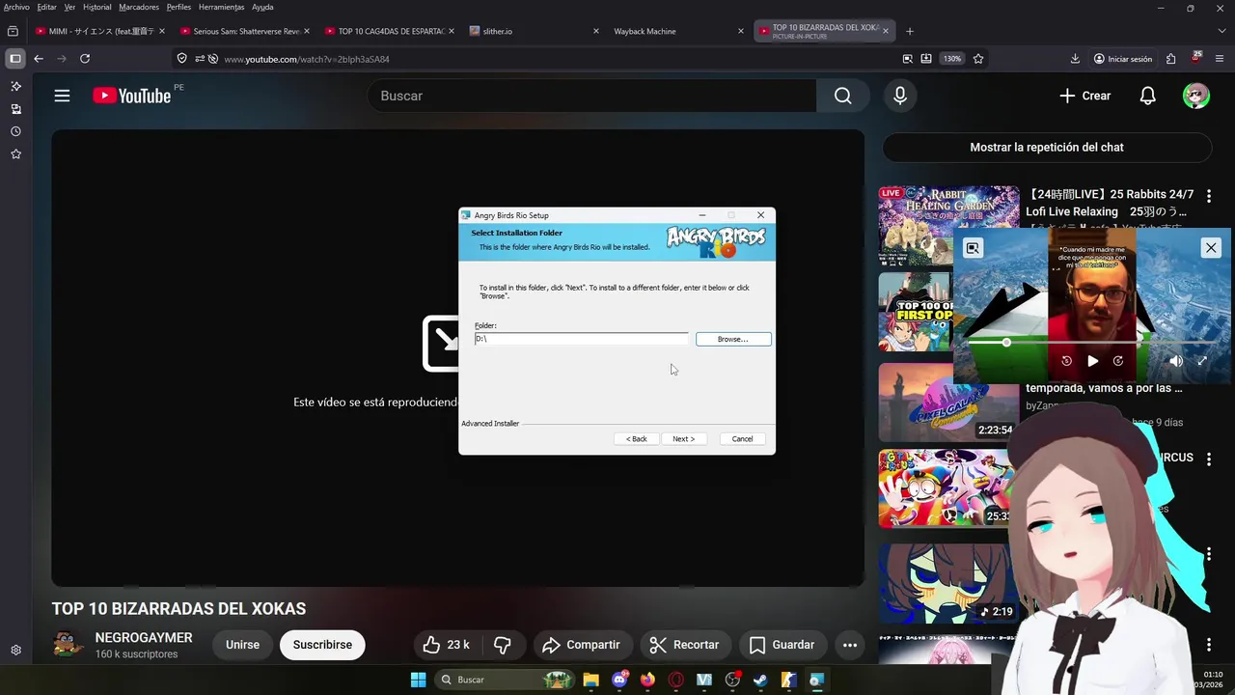Open the sidebar bookmarks star icon
Screen dimensions: 1235x695
pyautogui.click(x=15, y=153)
